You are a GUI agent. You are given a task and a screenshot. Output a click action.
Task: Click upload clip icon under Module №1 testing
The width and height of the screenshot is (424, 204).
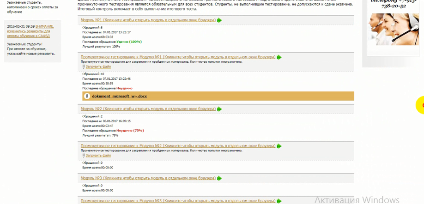pos(83,67)
